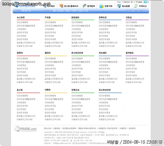Open the 컴퓨터 section heading
The height and width of the screenshot is (146, 164).
(x=20, y=53)
